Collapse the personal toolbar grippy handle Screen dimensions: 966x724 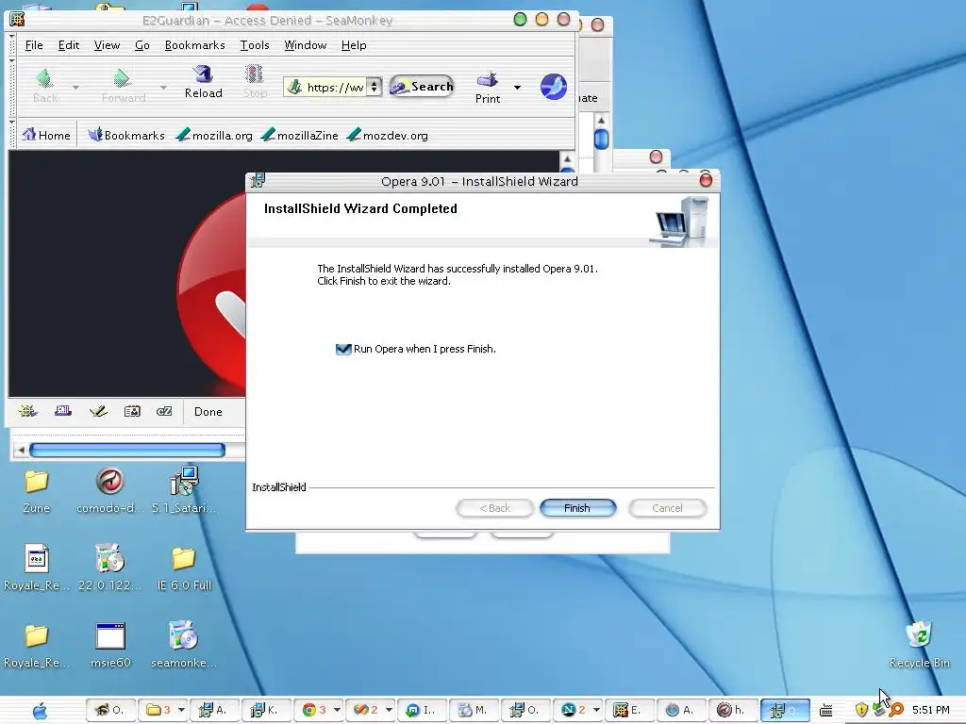pos(11,134)
